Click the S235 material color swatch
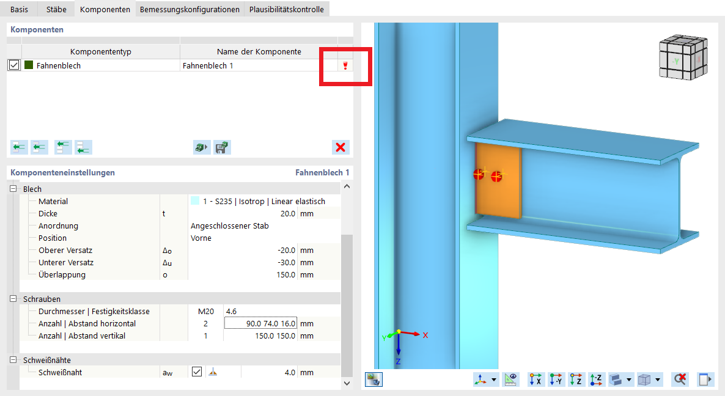Screen dimensions: 725x396 coord(195,201)
